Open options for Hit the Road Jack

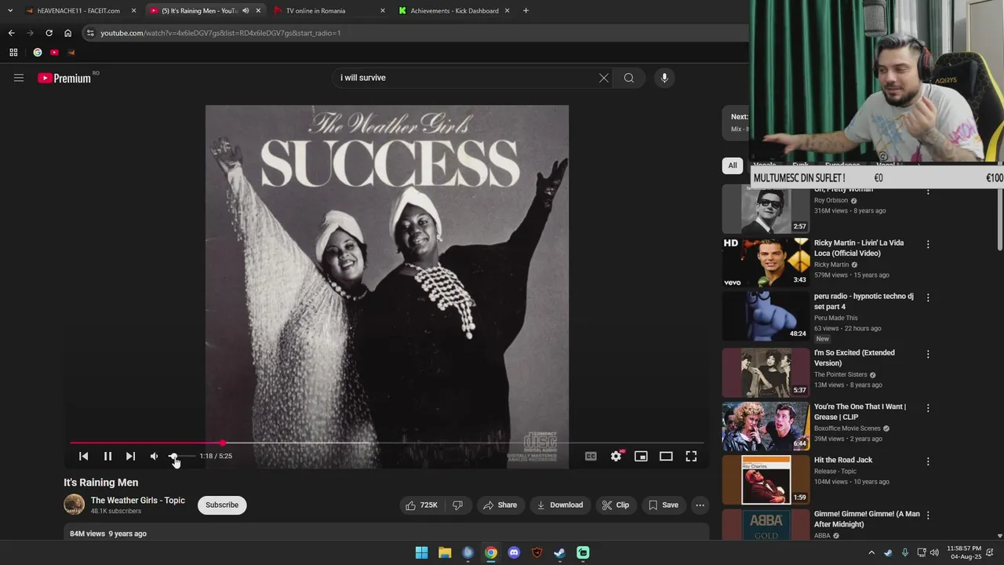point(928,461)
